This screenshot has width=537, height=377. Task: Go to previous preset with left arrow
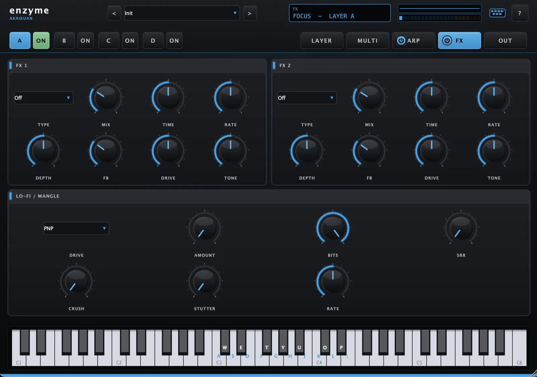(114, 13)
